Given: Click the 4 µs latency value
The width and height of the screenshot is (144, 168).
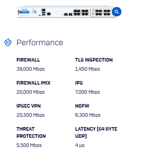Looking at the screenshot, I should click(80, 145).
